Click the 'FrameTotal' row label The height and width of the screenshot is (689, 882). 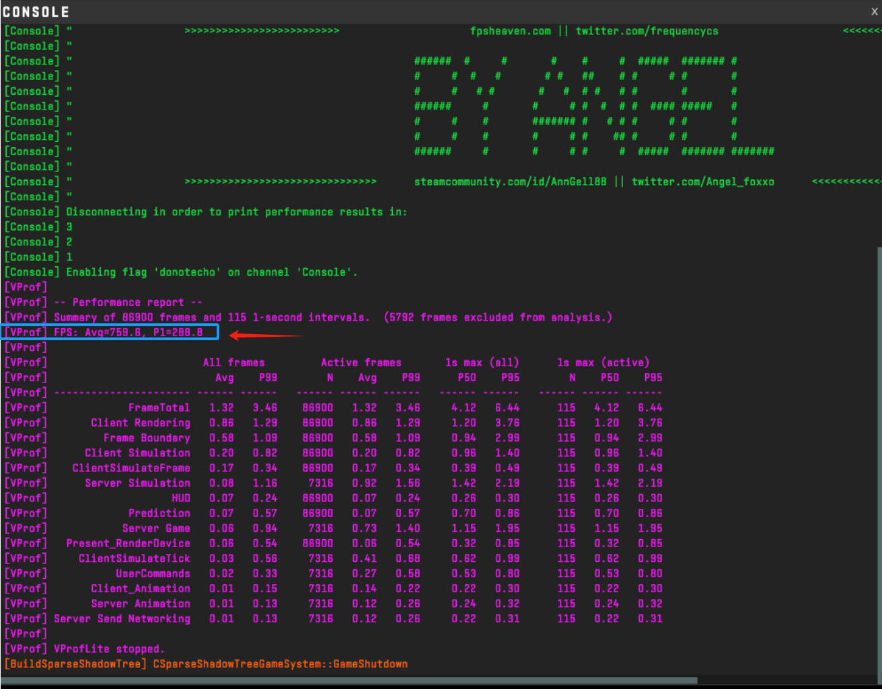[x=159, y=407]
